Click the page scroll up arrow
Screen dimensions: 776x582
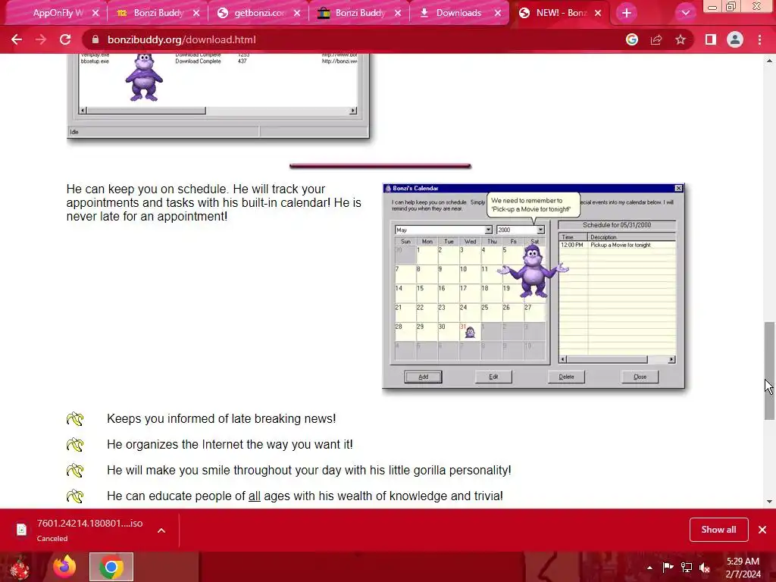(x=769, y=61)
